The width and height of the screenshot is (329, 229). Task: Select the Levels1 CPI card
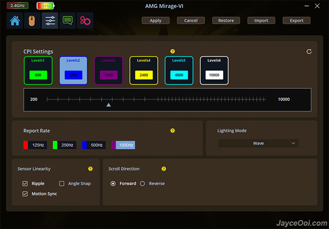[38, 71]
